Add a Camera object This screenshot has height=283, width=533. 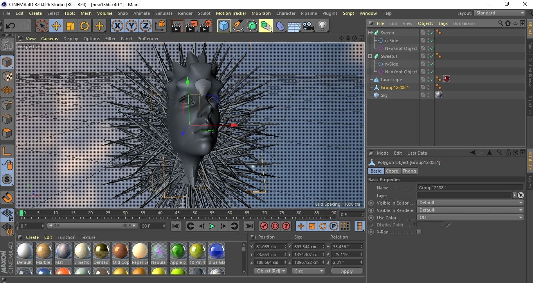[308, 26]
